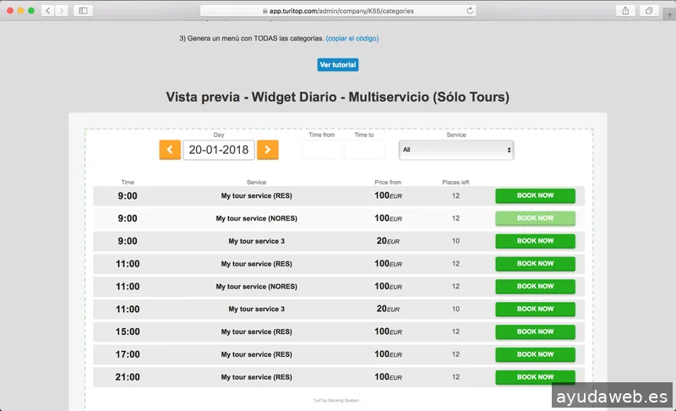Click Safari forward navigation arrow

(61, 10)
